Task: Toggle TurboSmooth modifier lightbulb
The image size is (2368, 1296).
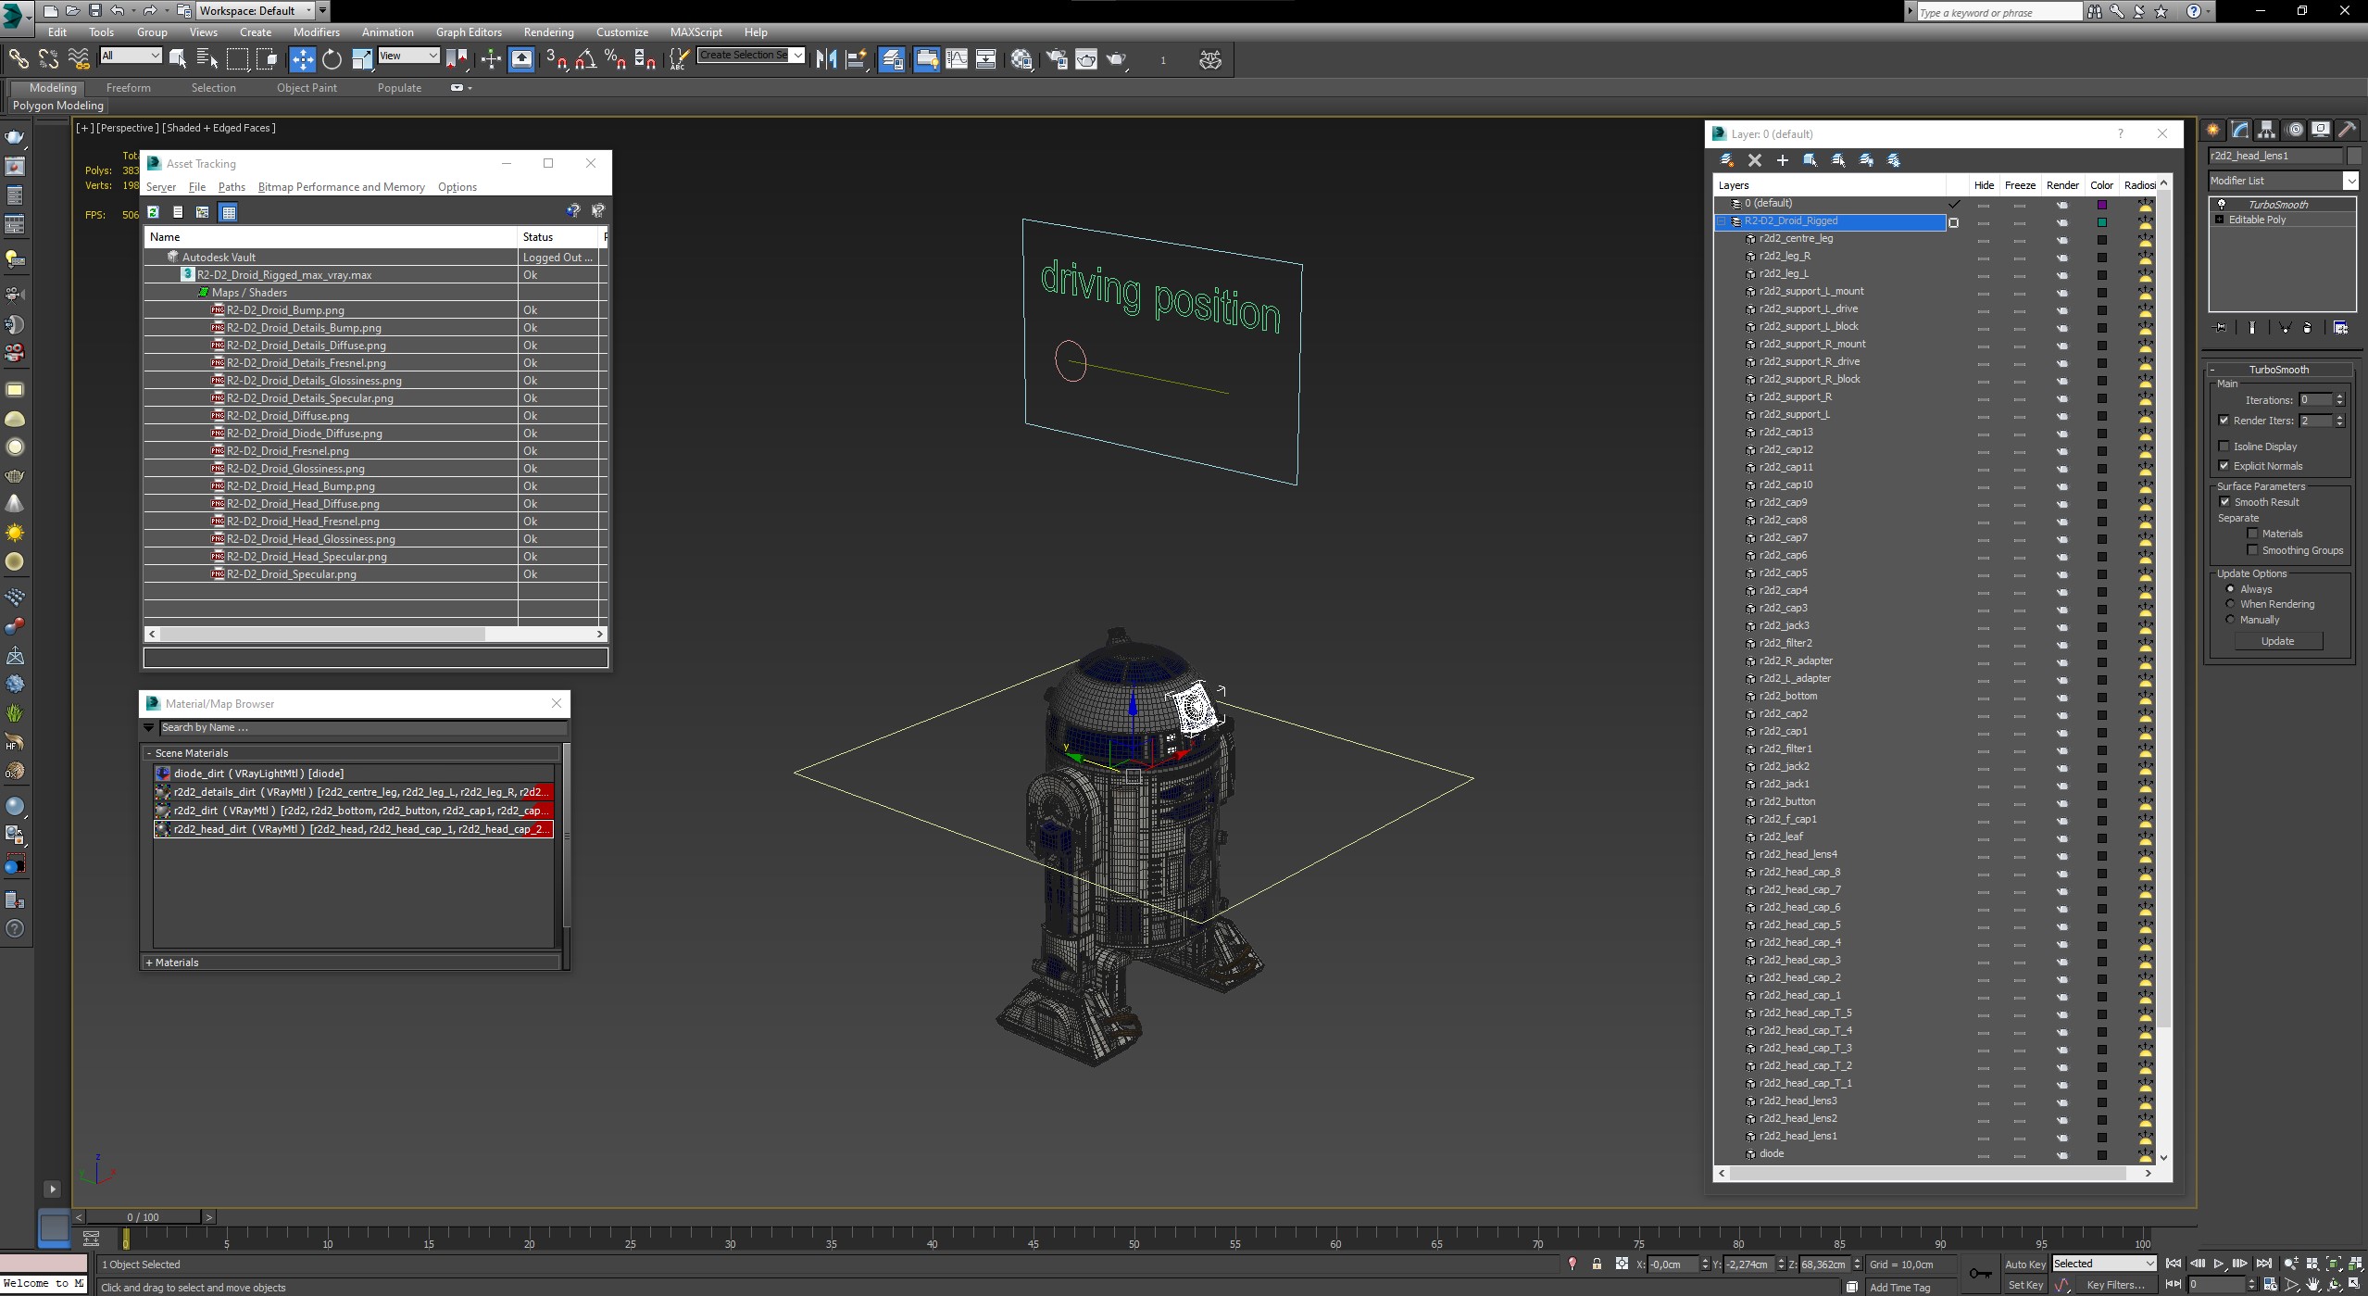Action: [x=2221, y=205]
